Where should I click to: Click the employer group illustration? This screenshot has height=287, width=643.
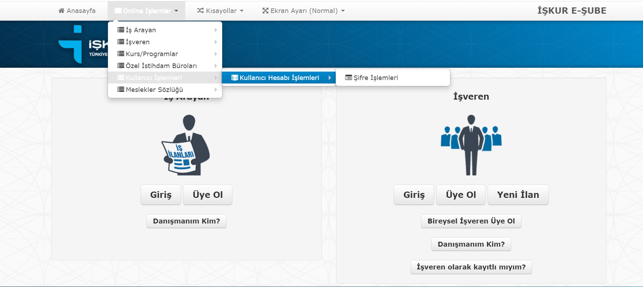tap(471, 145)
